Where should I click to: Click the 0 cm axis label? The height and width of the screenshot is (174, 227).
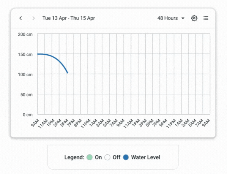tap(27, 115)
